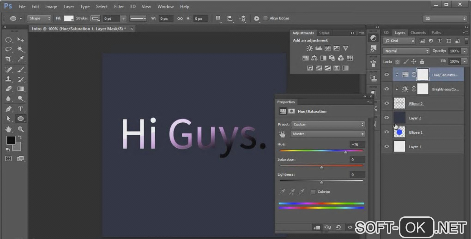Toggle visibility of Layer 1
Screen dimensions: 471x239
pyautogui.click(x=387, y=146)
